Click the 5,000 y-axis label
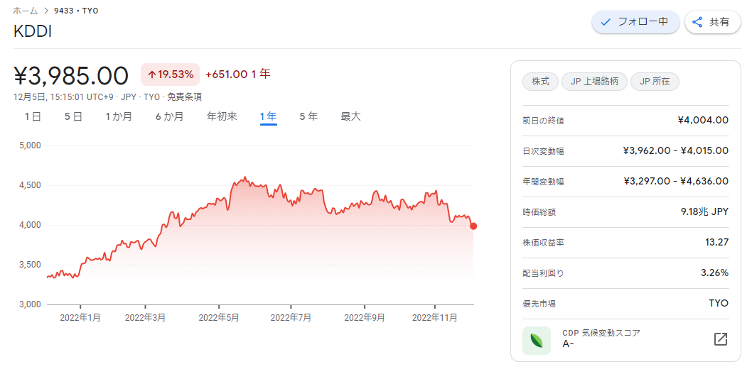Image resolution: width=747 pixels, height=369 pixels. (31, 145)
